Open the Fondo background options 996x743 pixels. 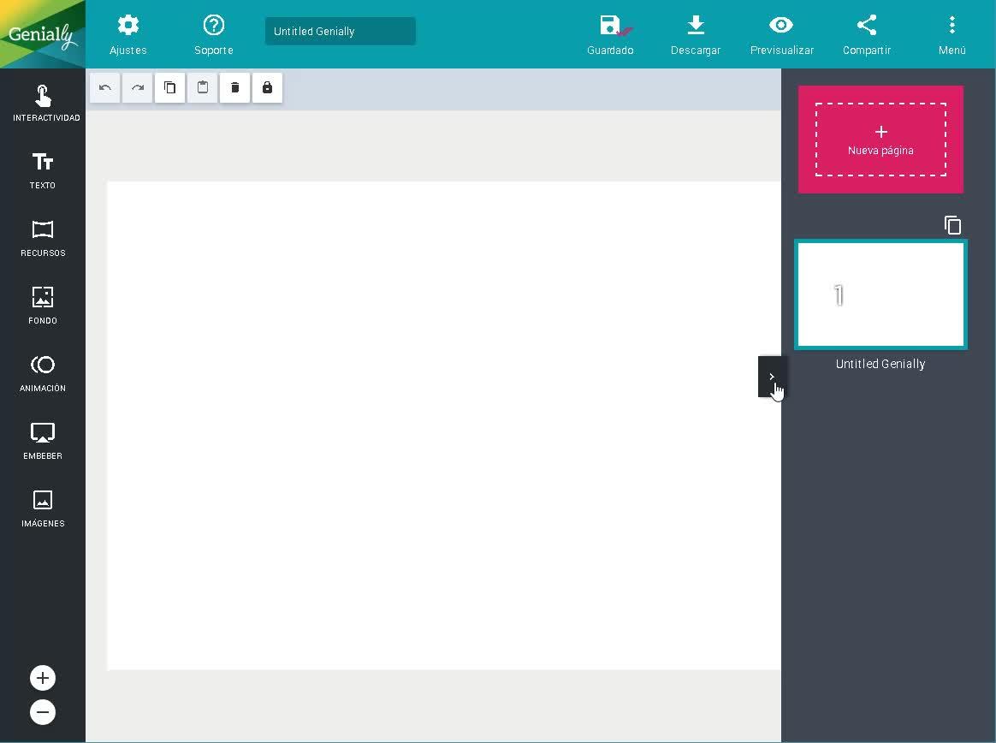click(x=43, y=306)
